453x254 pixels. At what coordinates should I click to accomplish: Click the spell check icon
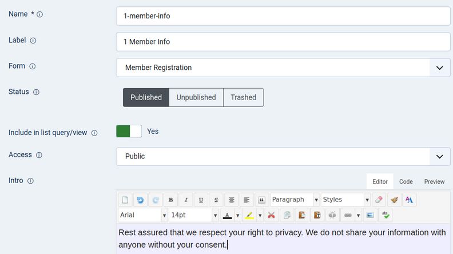tap(386, 216)
